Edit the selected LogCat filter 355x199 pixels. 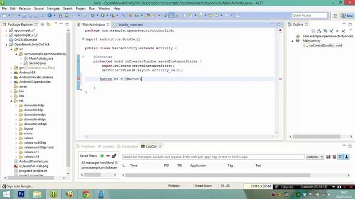114,156
